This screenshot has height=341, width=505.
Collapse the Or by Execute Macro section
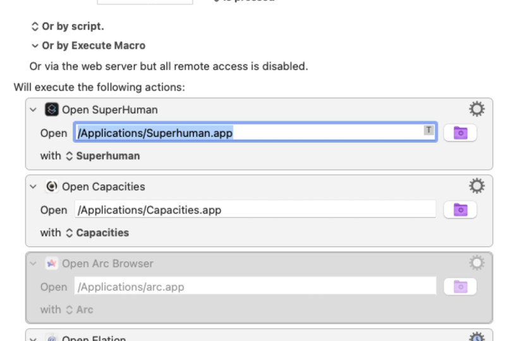35,45
